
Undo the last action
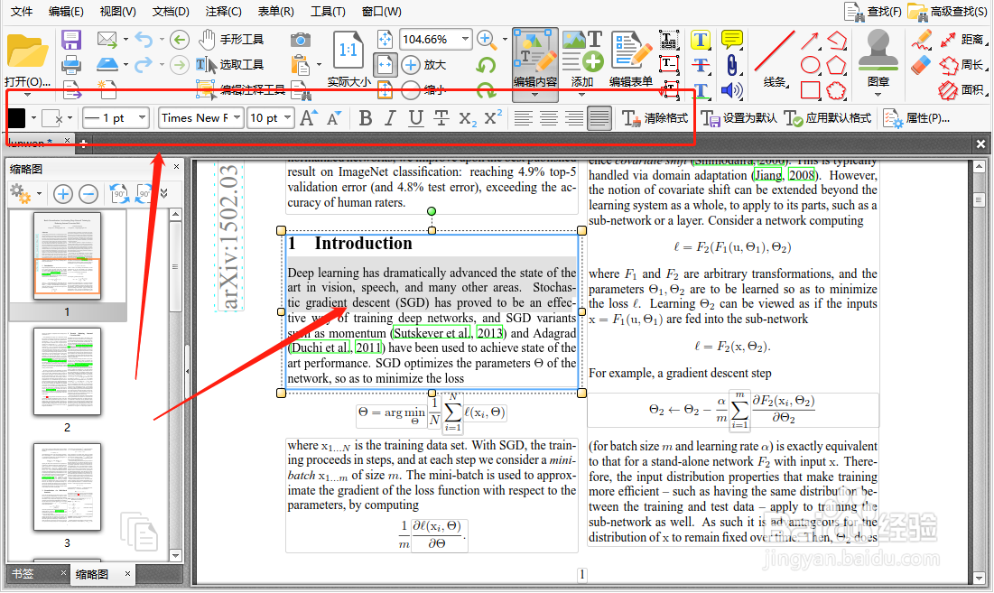coord(144,40)
